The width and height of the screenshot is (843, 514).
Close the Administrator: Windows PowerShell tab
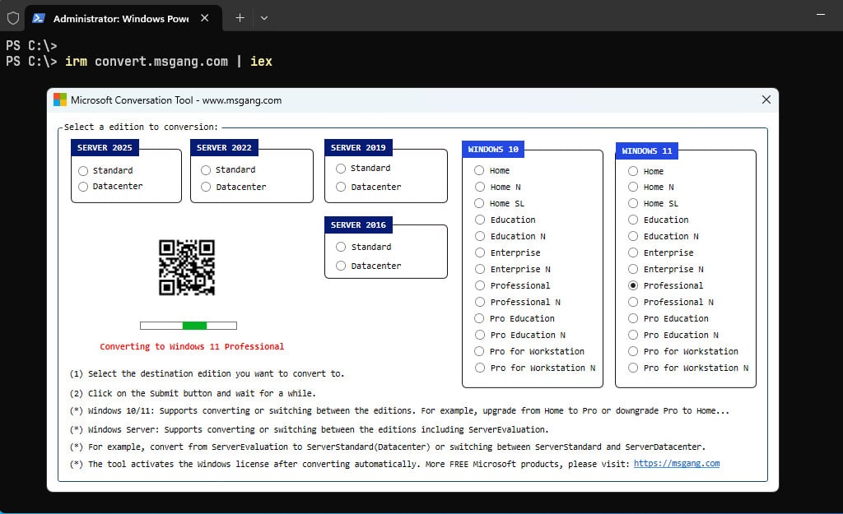[205, 18]
